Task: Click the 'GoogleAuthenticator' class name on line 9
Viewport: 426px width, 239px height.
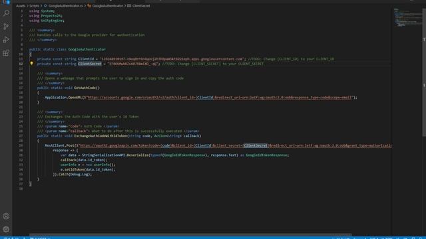Action: point(87,49)
